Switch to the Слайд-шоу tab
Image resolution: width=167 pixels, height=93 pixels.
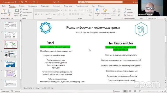68,6
